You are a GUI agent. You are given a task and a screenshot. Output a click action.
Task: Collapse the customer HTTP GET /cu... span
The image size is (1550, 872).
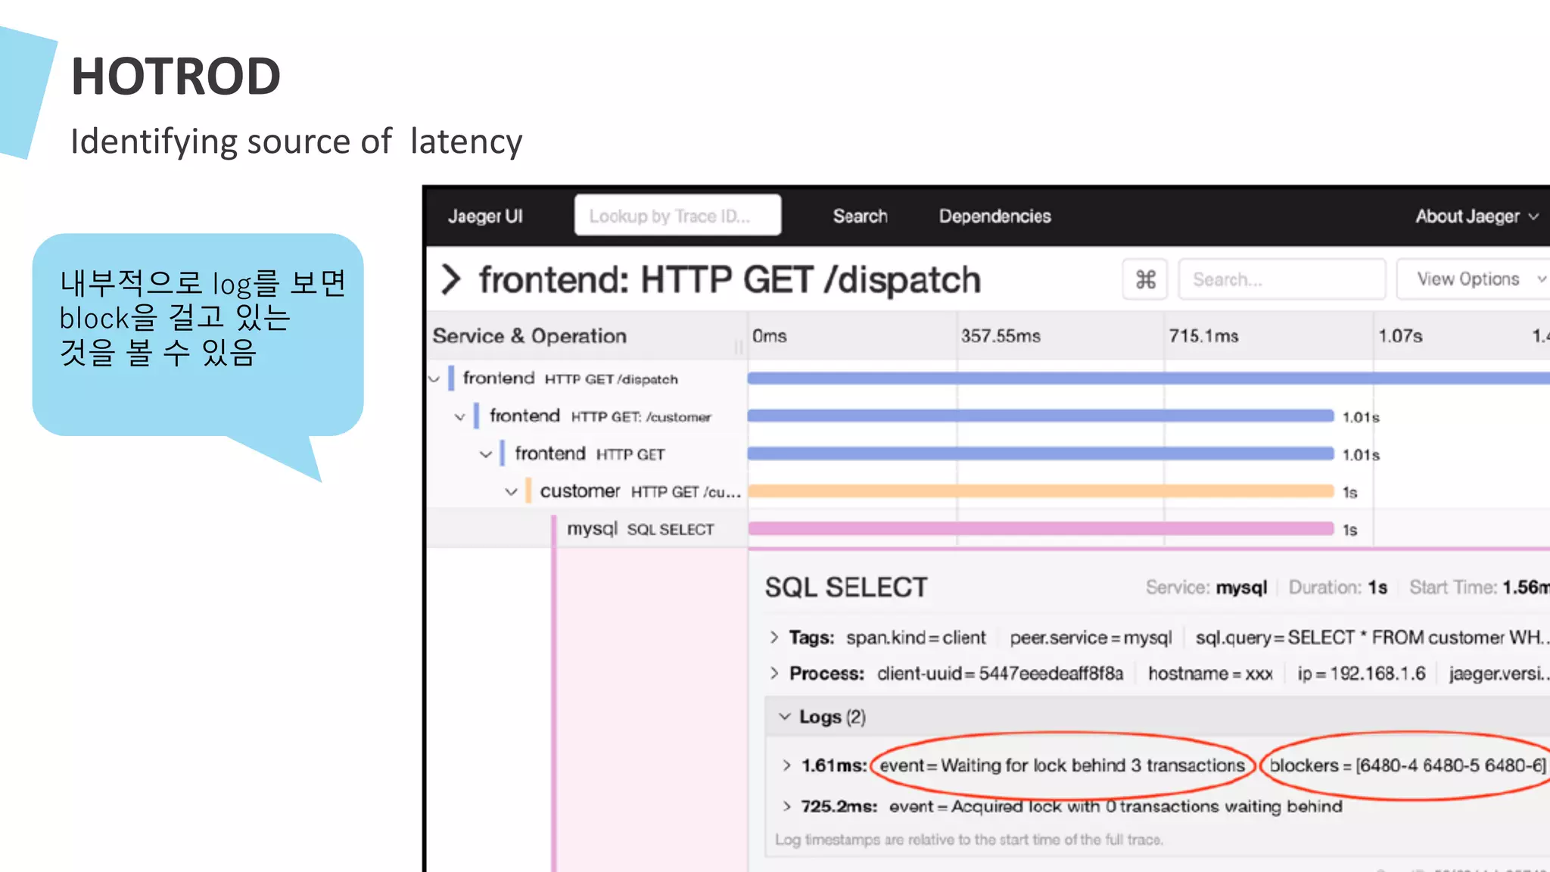512,492
